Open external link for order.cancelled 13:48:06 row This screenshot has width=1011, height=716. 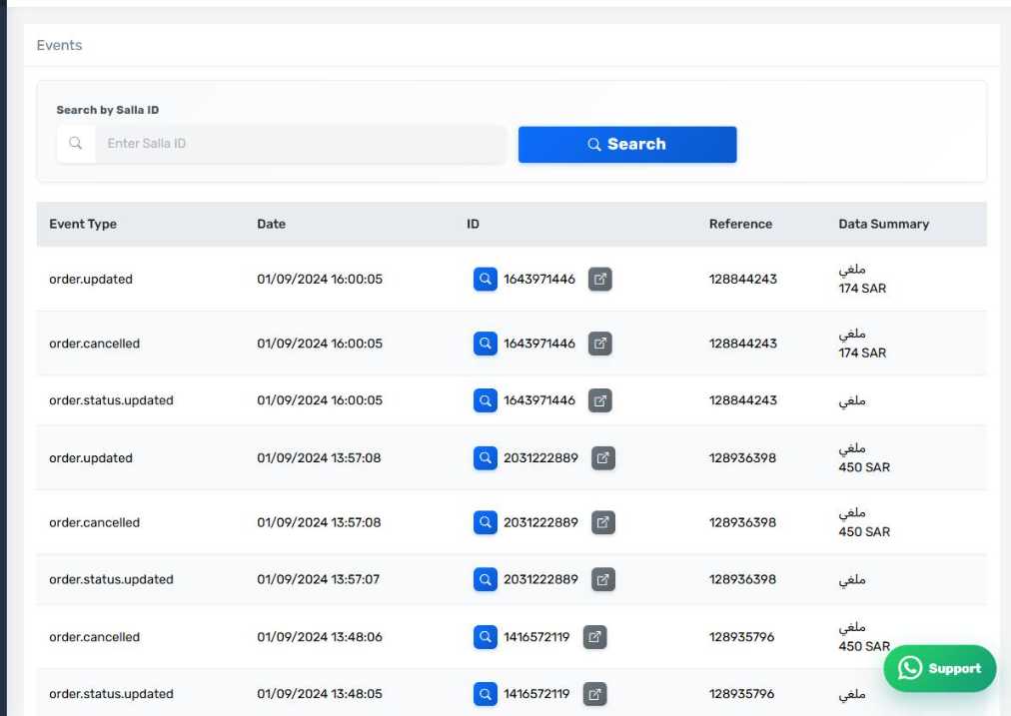point(594,637)
